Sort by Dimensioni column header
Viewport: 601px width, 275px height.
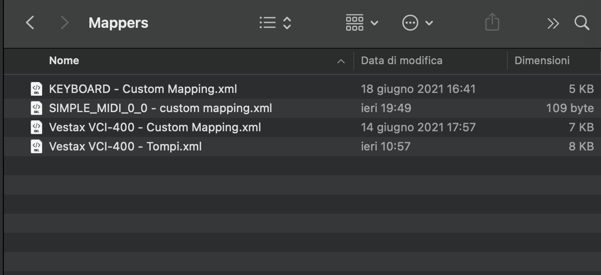[542, 60]
